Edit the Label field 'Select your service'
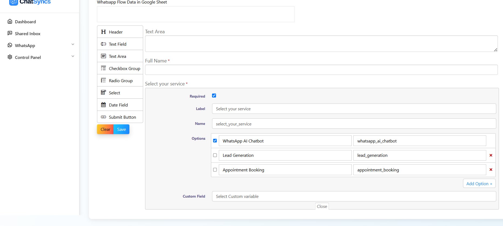 point(354,109)
